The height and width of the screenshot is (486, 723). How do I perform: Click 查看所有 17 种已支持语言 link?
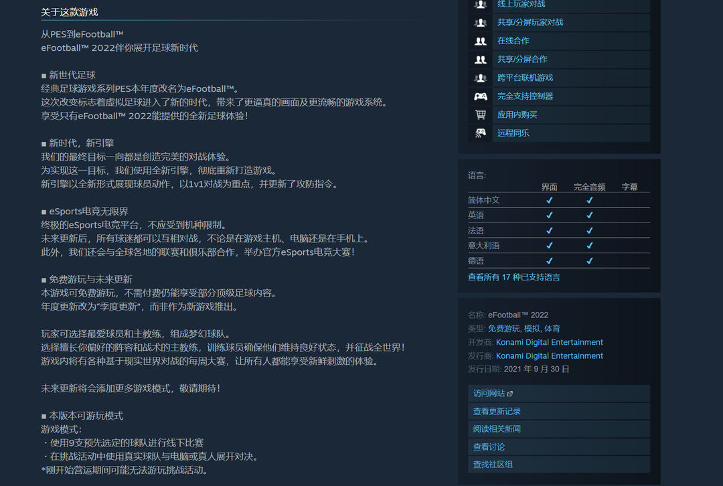pos(513,277)
